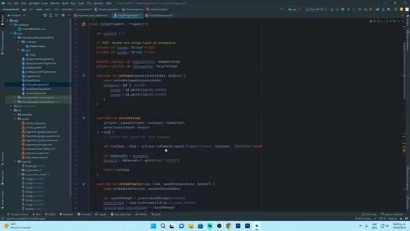Open the Problems tool window

[x=67, y=214]
